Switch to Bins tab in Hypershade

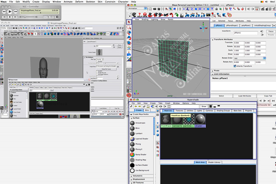pos(147,110)
